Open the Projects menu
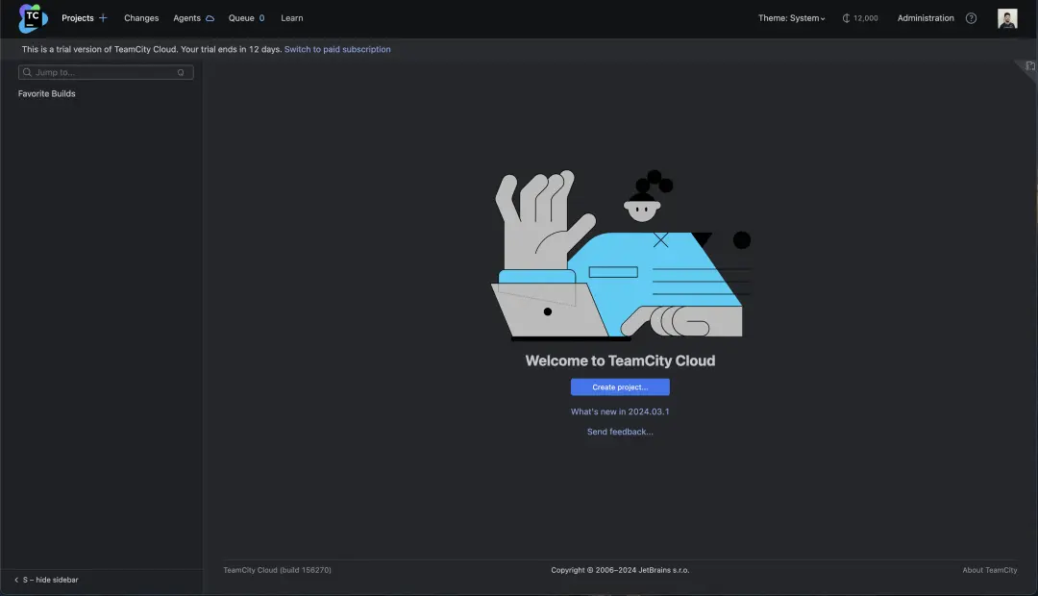Screen dimensions: 1038x596 tap(77, 17)
